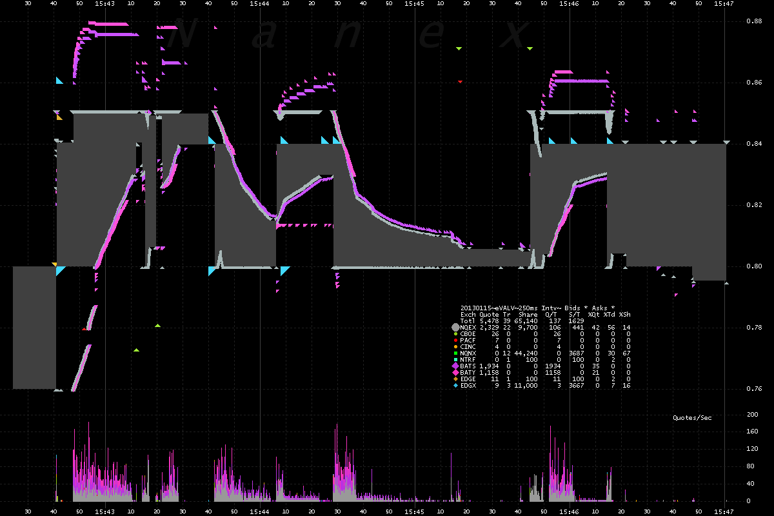Viewport: 774px width, 516px height.
Task: Click the legend header Exch column
Action: click(x=468, y=314)
